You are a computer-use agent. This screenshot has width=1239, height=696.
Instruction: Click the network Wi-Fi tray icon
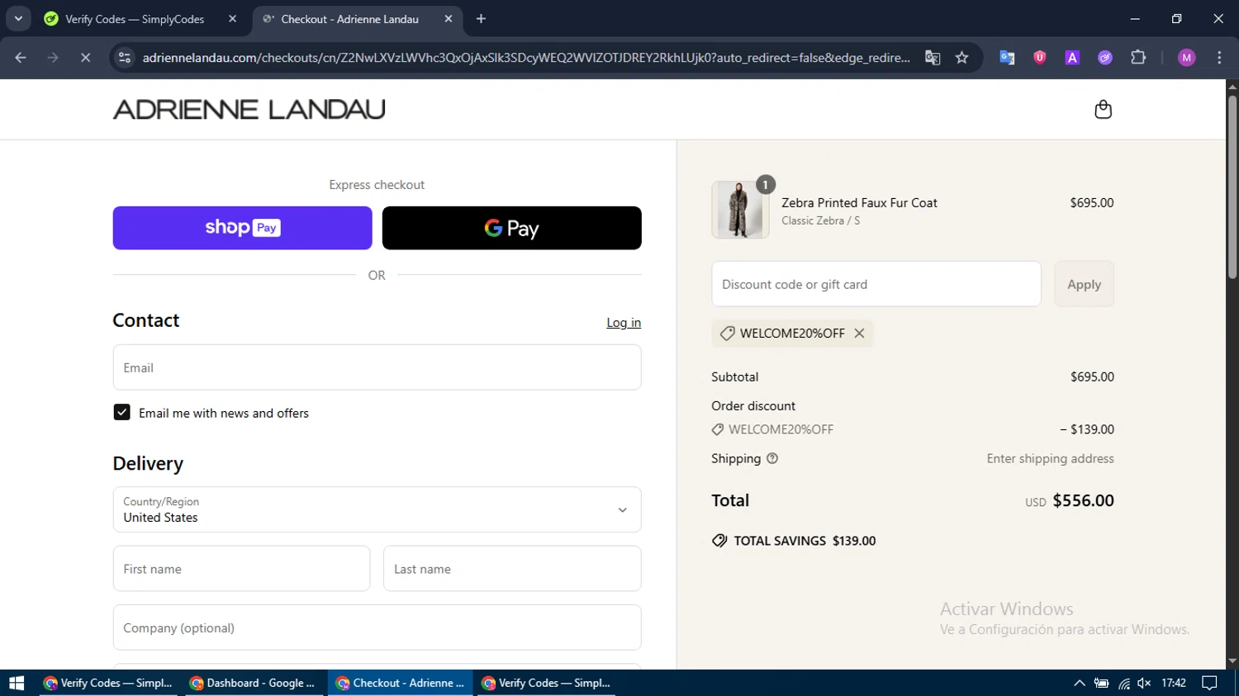click(x=1123, y=683)
